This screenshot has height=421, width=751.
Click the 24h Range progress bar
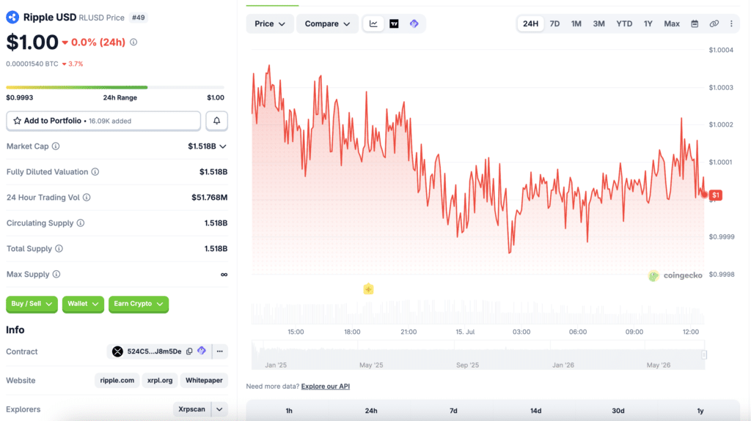click(x=115, y=87)
